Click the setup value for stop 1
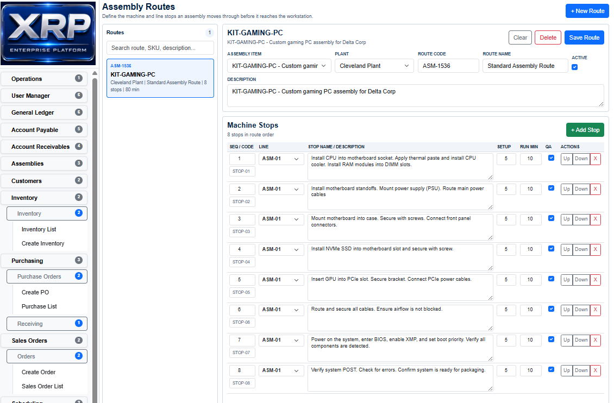 tap(506, 159)
